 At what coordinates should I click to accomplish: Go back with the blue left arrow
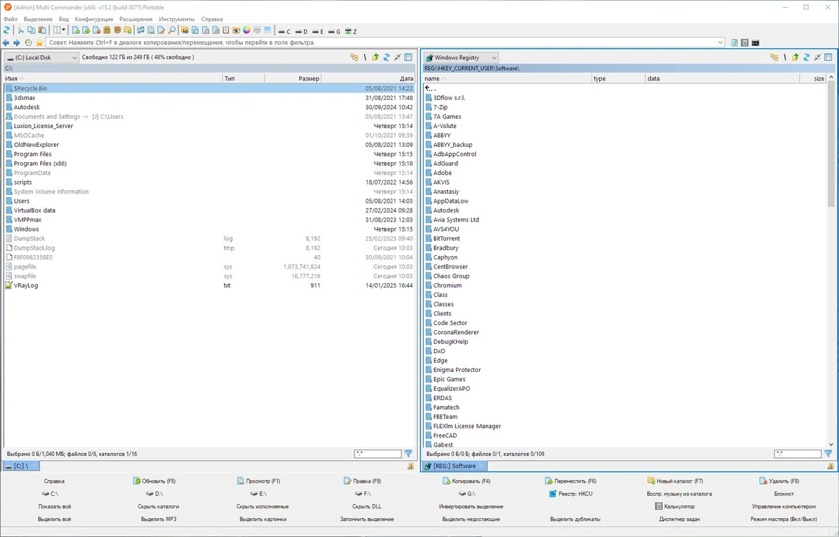click(6, 43)
